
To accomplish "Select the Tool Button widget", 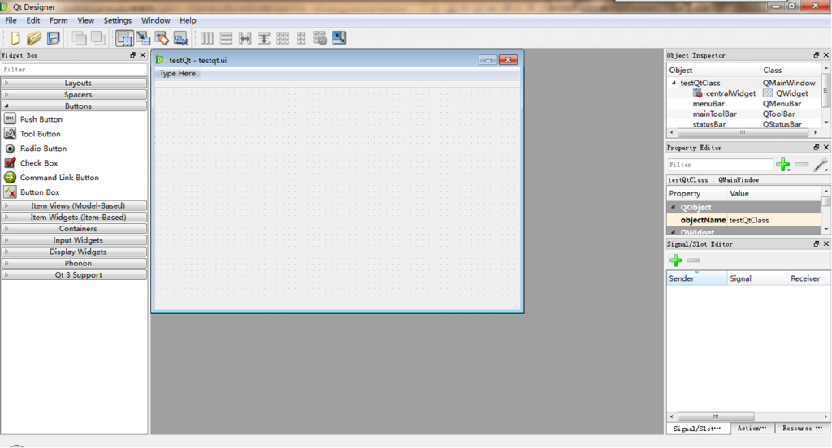I will tap(41, 134).
